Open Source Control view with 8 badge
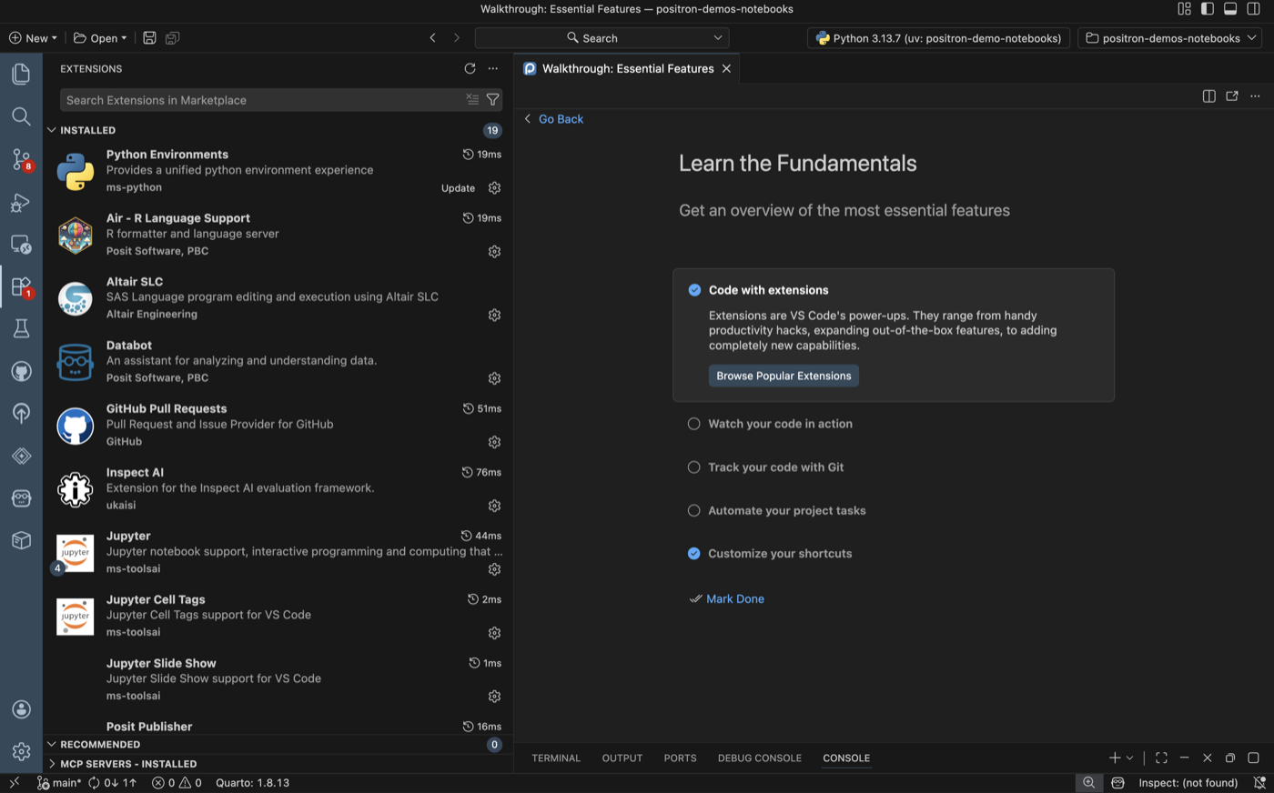Image resolution: width=1274 pixels, height=793 pixels. pyautogui.click(x=21, y=159)
